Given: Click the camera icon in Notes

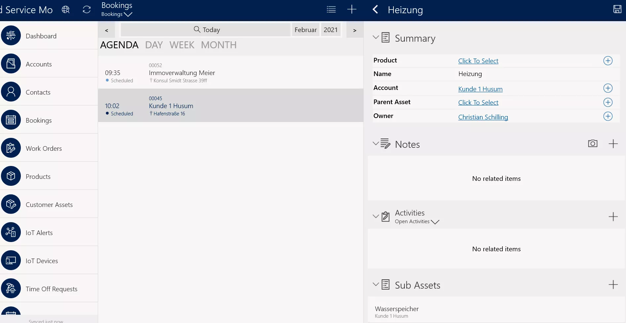Looking at the screenshot, I should [593, 143].
